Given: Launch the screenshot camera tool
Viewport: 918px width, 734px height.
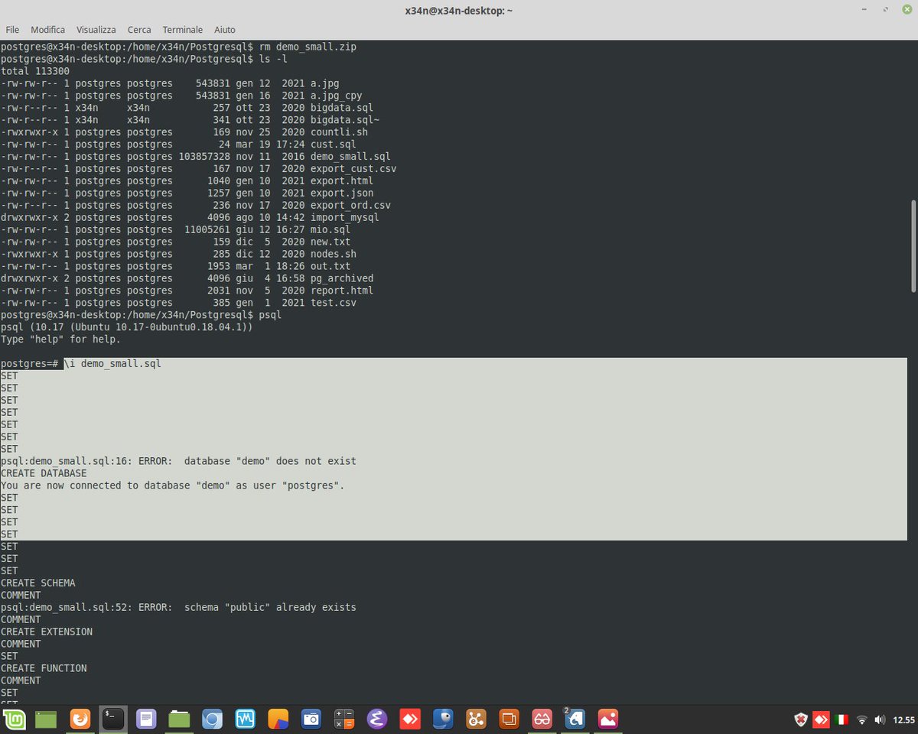Looking at the screenshot, I should [311, 719].
